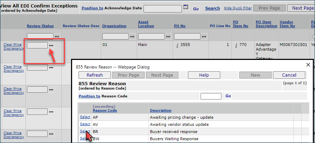Select the AV Awaiting vendor status row
Viewport: 315px width, 143px height.
click(x=85, y=124)
